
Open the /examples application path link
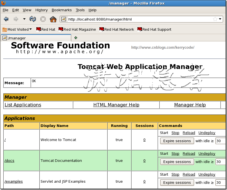[14, 182]
